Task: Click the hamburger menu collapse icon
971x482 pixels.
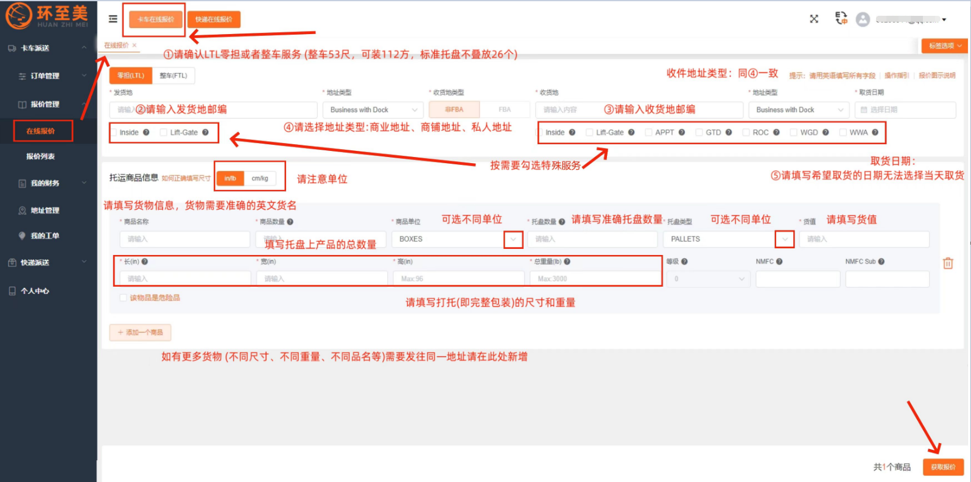Action: tap(113, 19)
